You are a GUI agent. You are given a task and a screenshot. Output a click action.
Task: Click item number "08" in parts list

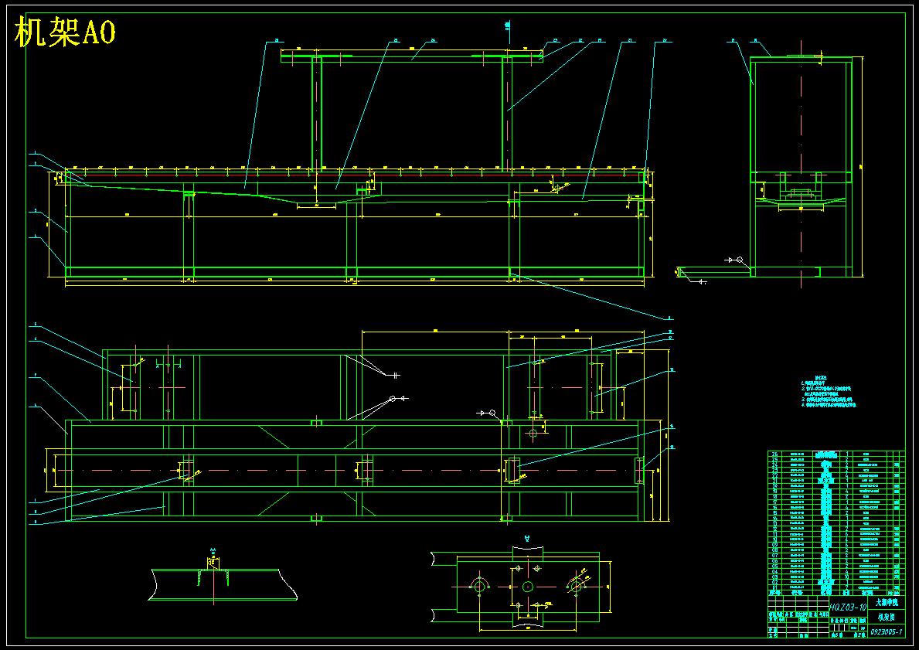coord(774,550)
